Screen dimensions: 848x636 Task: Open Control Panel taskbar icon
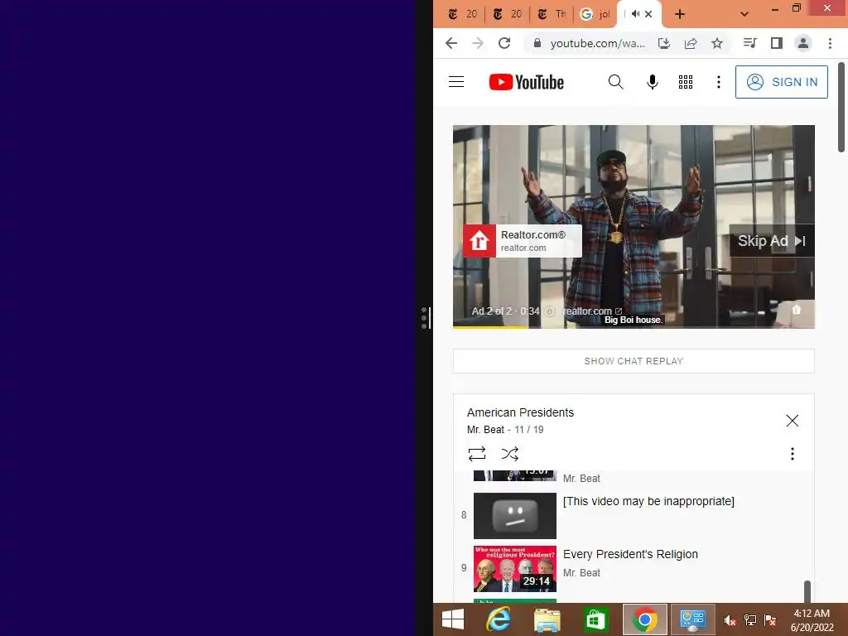tap(692, 619)
